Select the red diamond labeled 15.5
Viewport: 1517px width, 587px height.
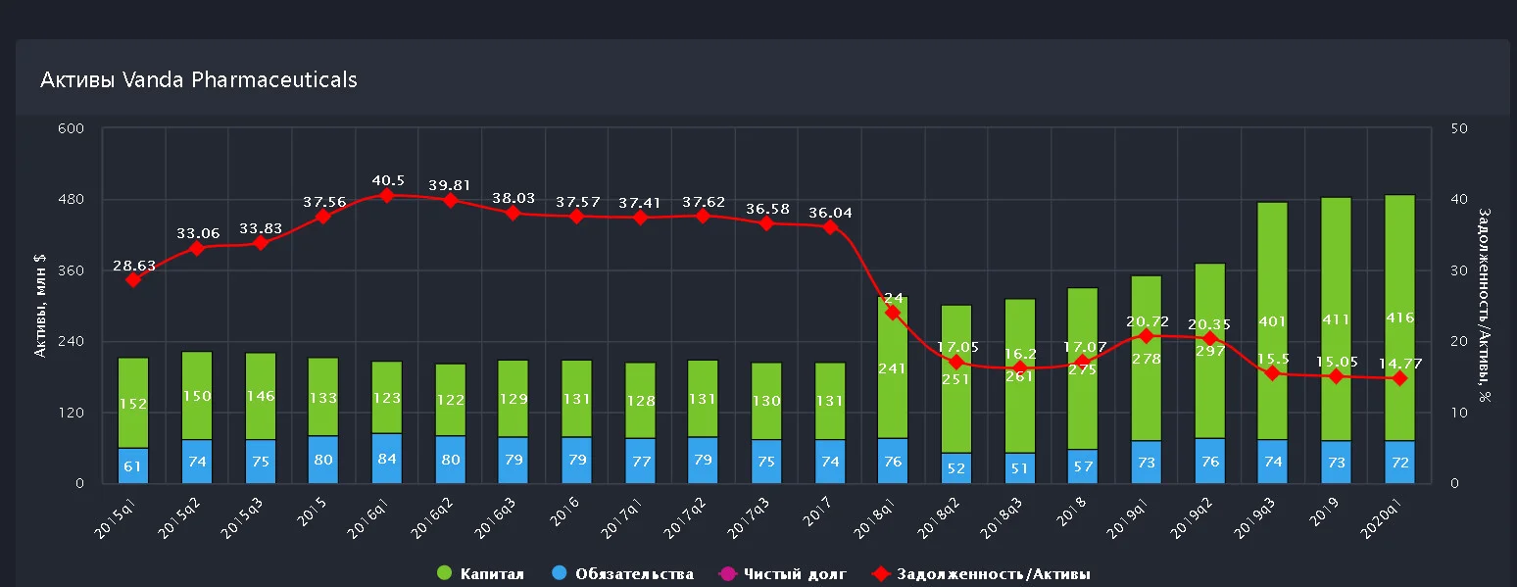pyautogui.click(x=1273, y=373)
